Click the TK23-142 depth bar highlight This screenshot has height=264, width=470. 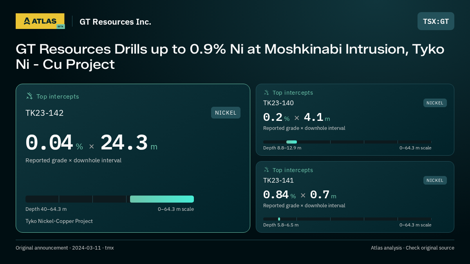[162, 199]
